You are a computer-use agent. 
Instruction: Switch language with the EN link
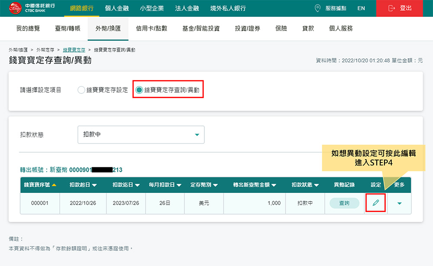pos(361,8)
